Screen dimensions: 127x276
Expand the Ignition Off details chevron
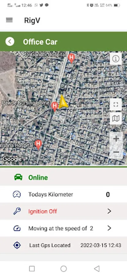coord(109,211)
